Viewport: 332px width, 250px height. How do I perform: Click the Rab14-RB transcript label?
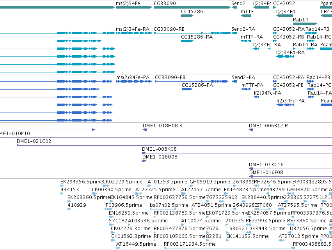click(318, 29)
